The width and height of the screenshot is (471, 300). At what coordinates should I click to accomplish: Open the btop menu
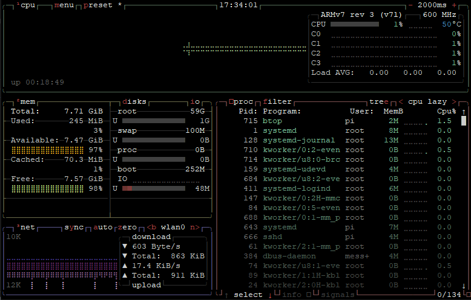pyautogui.click(x=64, y=5)
